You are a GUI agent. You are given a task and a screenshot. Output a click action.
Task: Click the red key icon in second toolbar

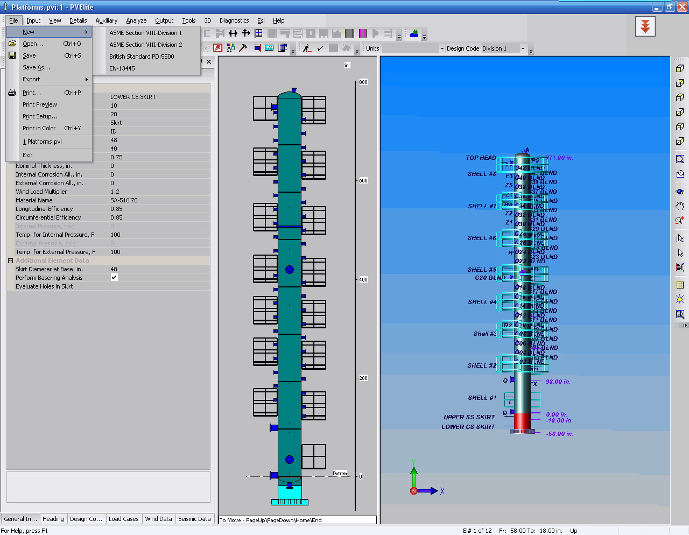tap(217, 48)
